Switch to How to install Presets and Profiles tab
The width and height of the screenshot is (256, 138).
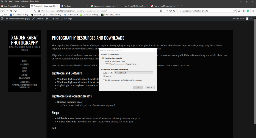coord(164,6)
